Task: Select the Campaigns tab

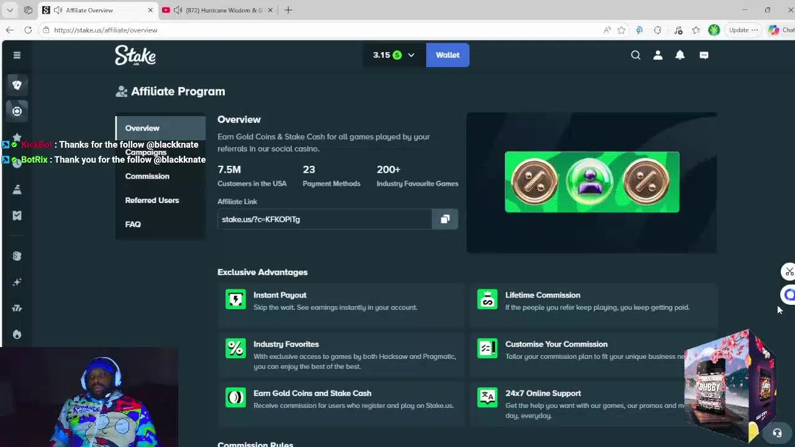Action: pos(160,152)
